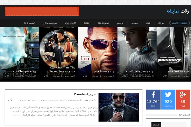The image size is (191, 127).
Task: Open the مستند menu item
Action: (x=134, y=23)
